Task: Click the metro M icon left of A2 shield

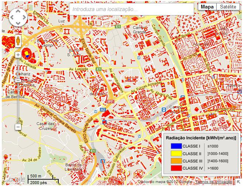Action: tap(96, 112)
